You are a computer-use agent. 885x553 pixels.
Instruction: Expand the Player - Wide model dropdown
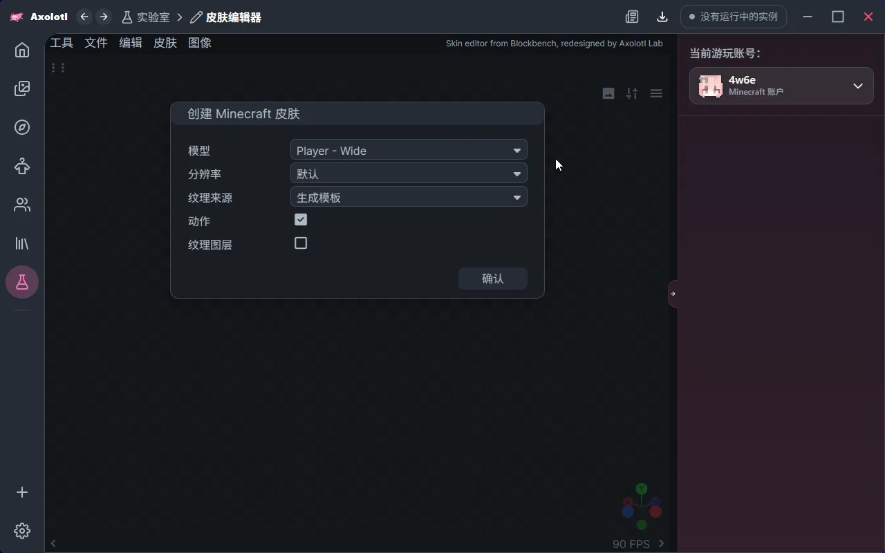click(x=409, y=150)
